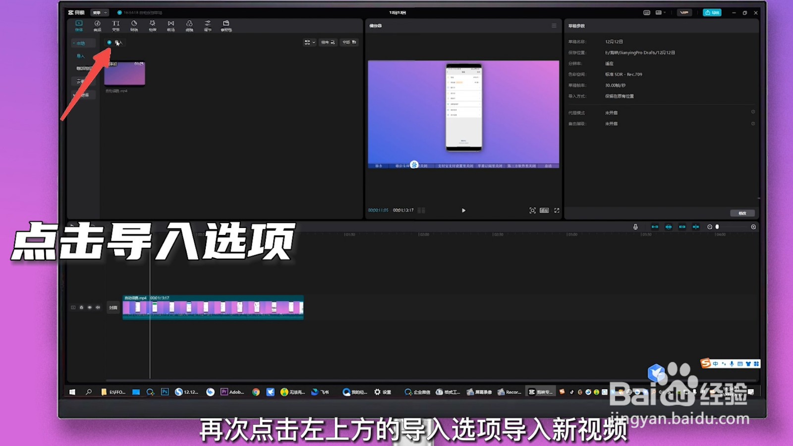793x446 pixels.
Task: Expand the player panel options menu
Action: (554, 26)
